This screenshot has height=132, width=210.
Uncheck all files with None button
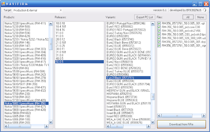click(200, 17)
